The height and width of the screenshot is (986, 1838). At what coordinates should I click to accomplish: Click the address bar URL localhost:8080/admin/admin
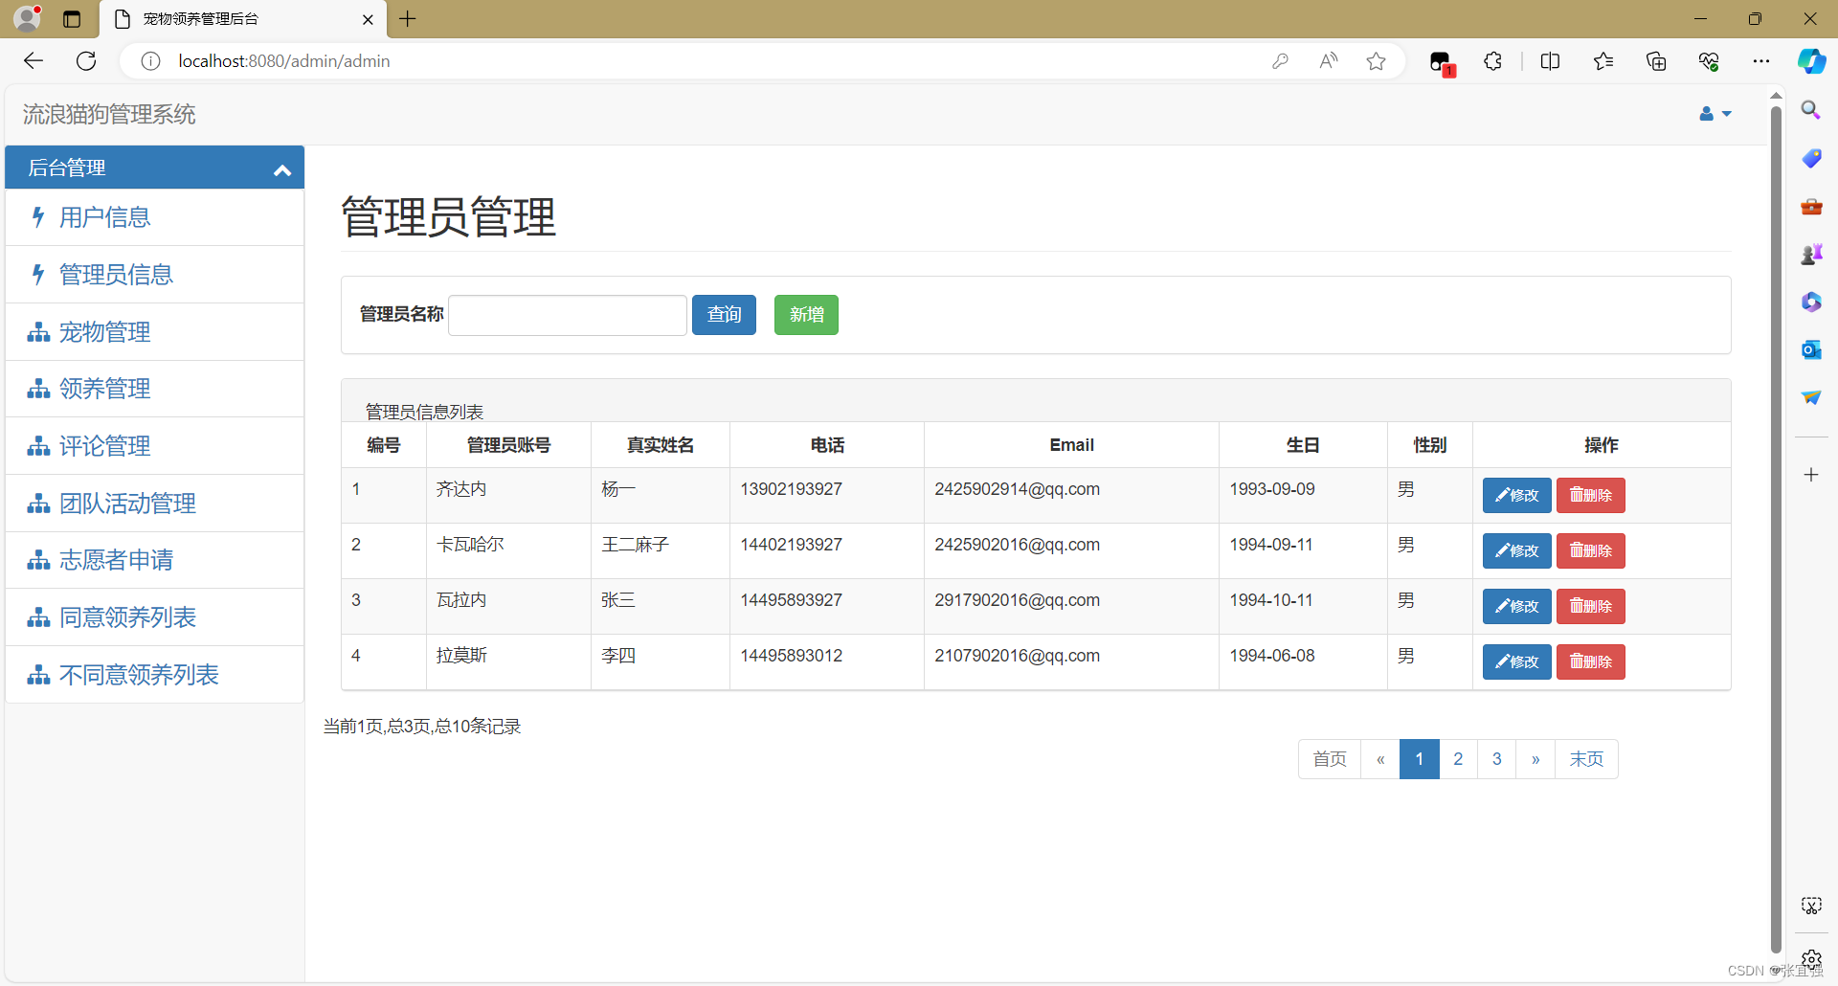click(x=284, y=61)
